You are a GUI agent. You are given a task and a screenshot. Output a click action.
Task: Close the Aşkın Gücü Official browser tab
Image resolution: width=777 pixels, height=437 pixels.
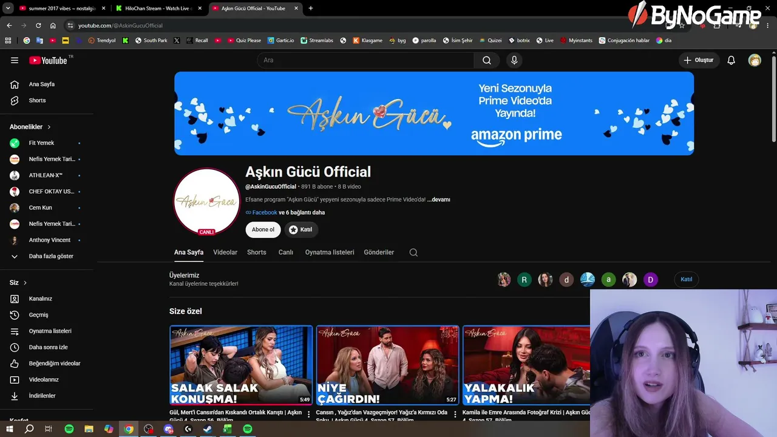[x=296, y=8]
